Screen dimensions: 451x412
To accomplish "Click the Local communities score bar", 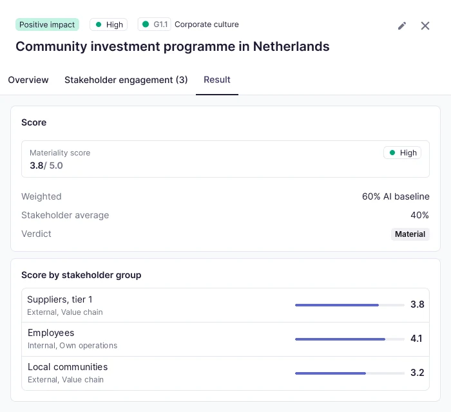I will (349, 373).
